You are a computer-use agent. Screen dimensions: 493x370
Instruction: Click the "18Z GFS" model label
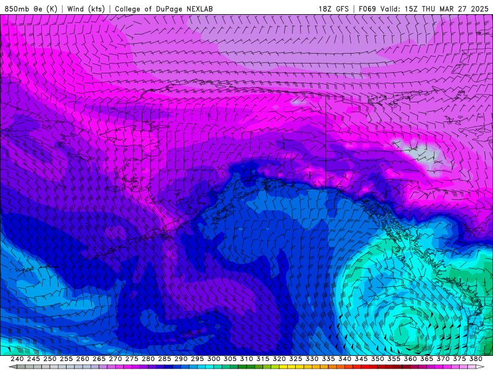[x=333, y=9]
